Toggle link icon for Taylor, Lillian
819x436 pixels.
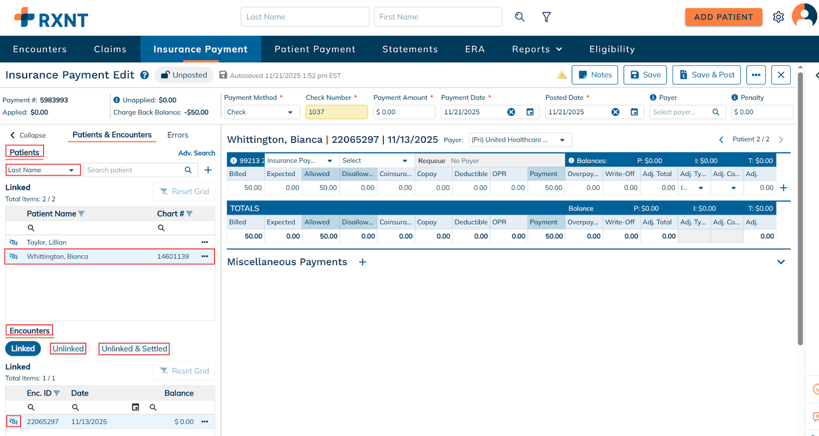14,242
